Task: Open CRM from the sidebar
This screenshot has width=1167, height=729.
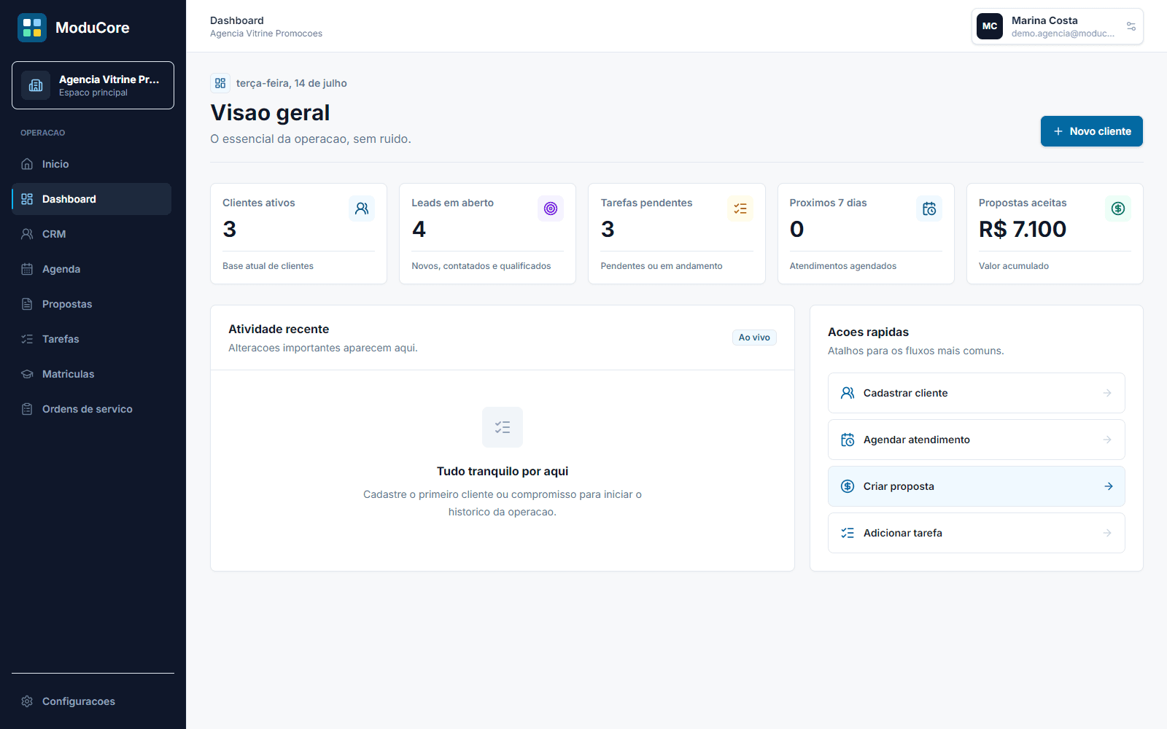Action: (92, 234)
